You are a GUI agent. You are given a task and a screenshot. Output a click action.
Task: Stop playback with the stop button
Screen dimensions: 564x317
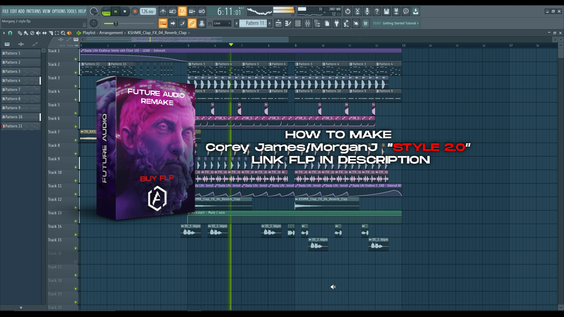[125, 11]
